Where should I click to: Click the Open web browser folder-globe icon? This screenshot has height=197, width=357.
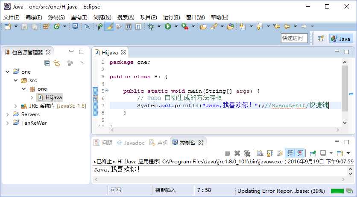(231, 26)
